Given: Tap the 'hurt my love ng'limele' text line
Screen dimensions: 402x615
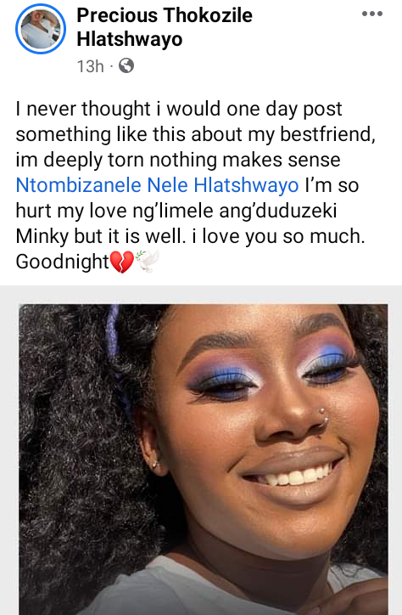Looking at the screenshot, I should (176, 211).
